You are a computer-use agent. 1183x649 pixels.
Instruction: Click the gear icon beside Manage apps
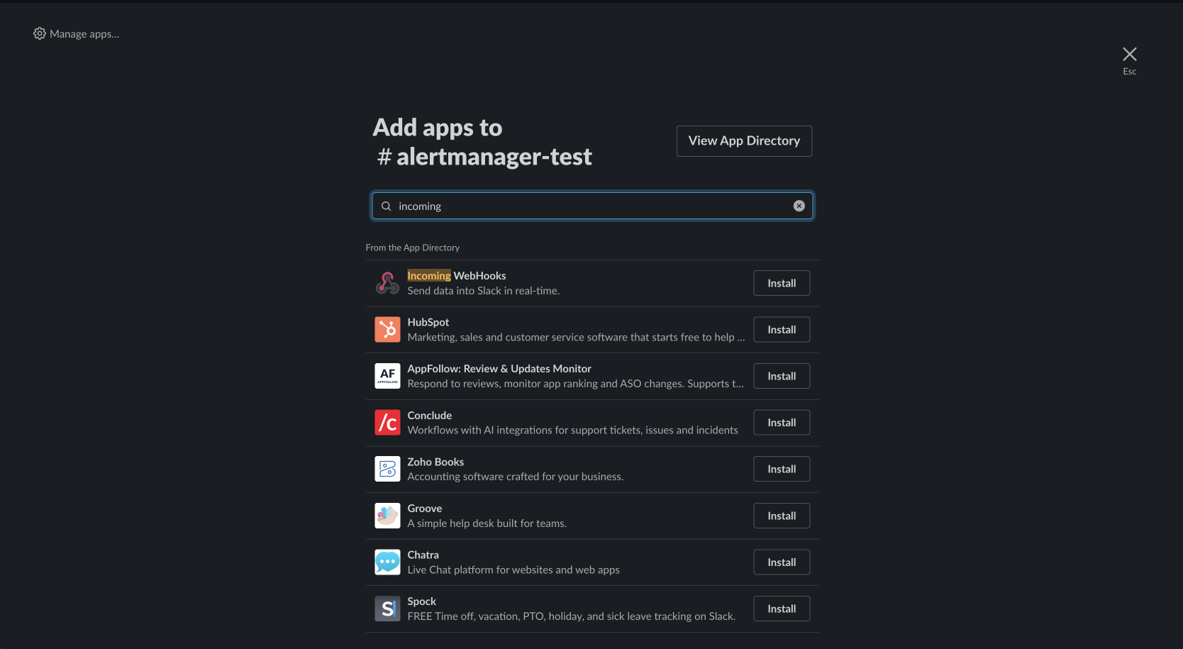coord(40,33)
